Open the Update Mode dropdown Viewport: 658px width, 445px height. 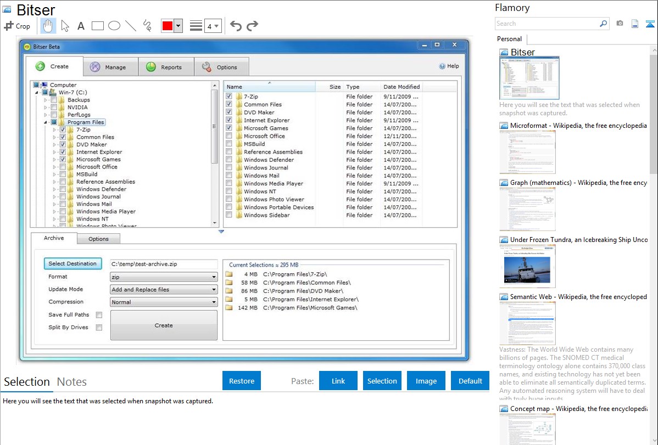pyautogui.click(x=164, y=290)
